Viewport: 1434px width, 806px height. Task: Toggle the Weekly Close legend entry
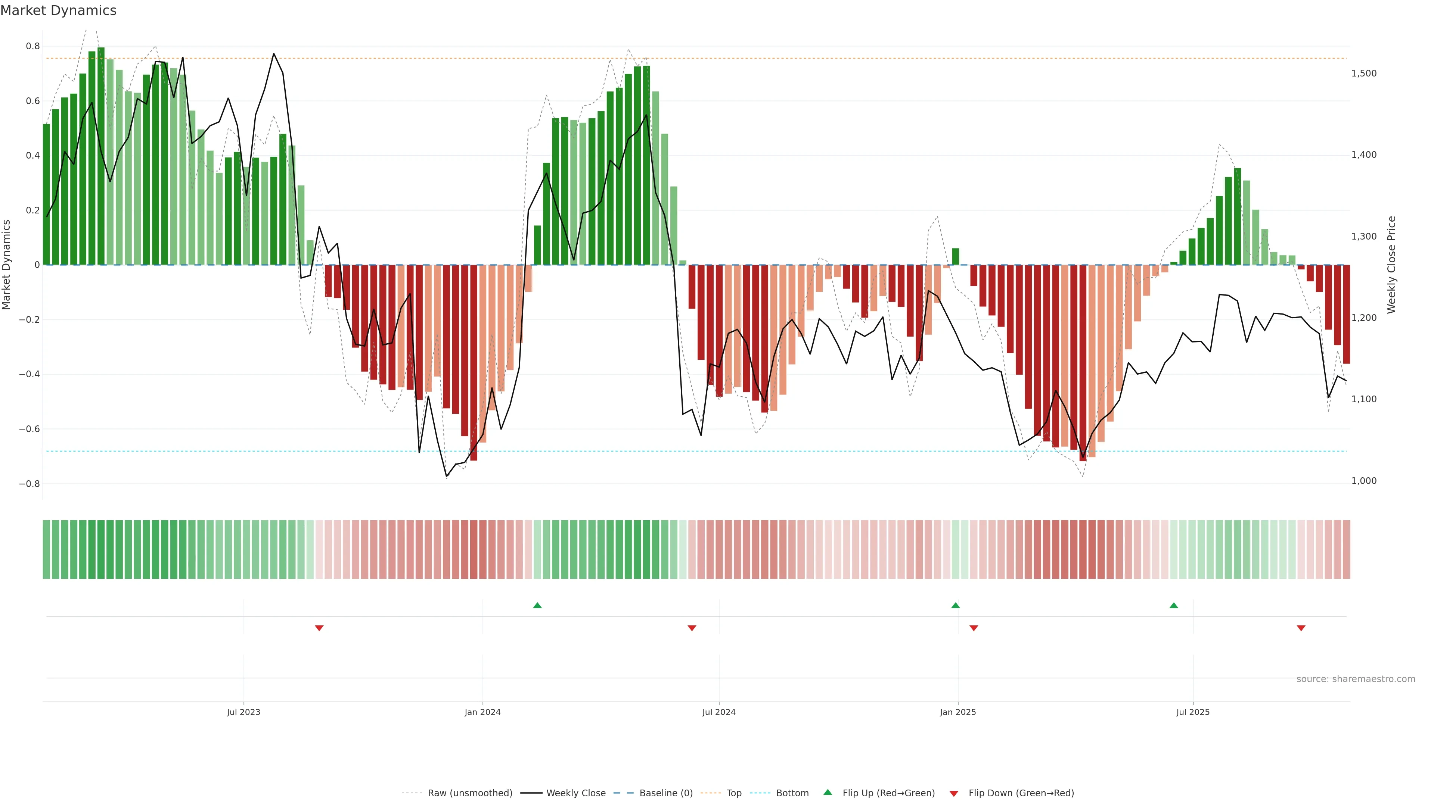(575, 793)
